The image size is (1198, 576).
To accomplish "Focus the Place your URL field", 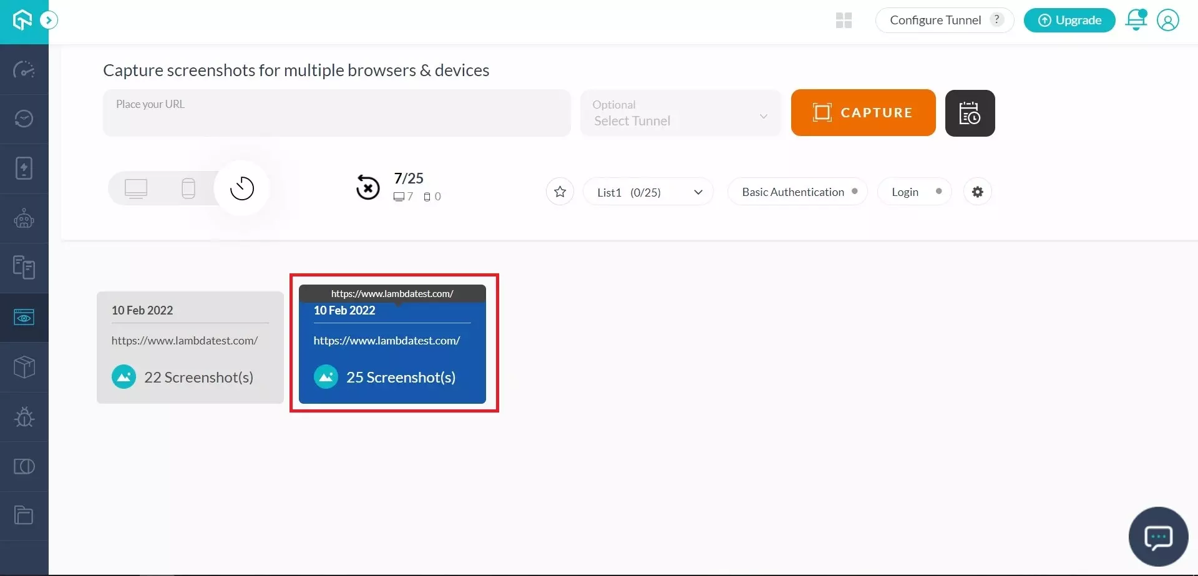I will pyautogui.click(x=337, y=113).
